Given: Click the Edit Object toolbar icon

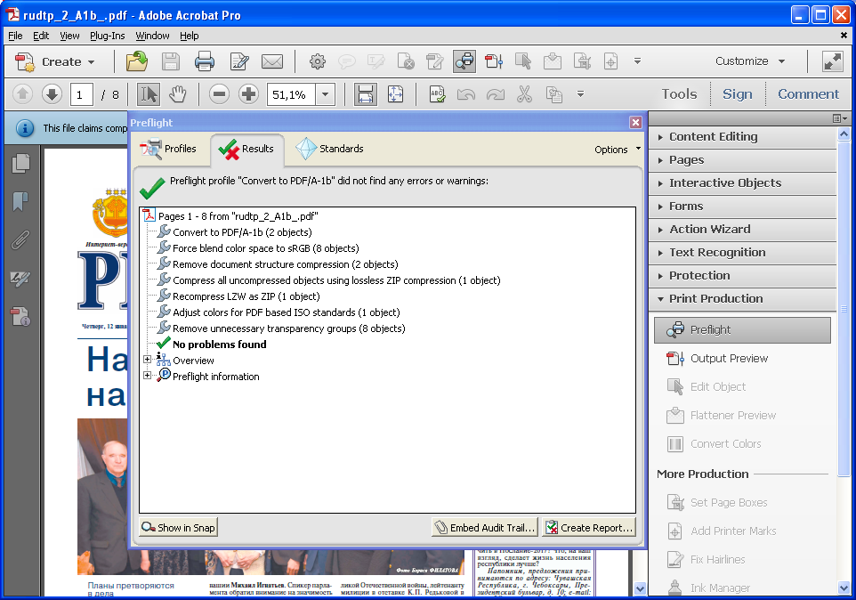Looking at the screenshot, I should click(x=523, y=61).
